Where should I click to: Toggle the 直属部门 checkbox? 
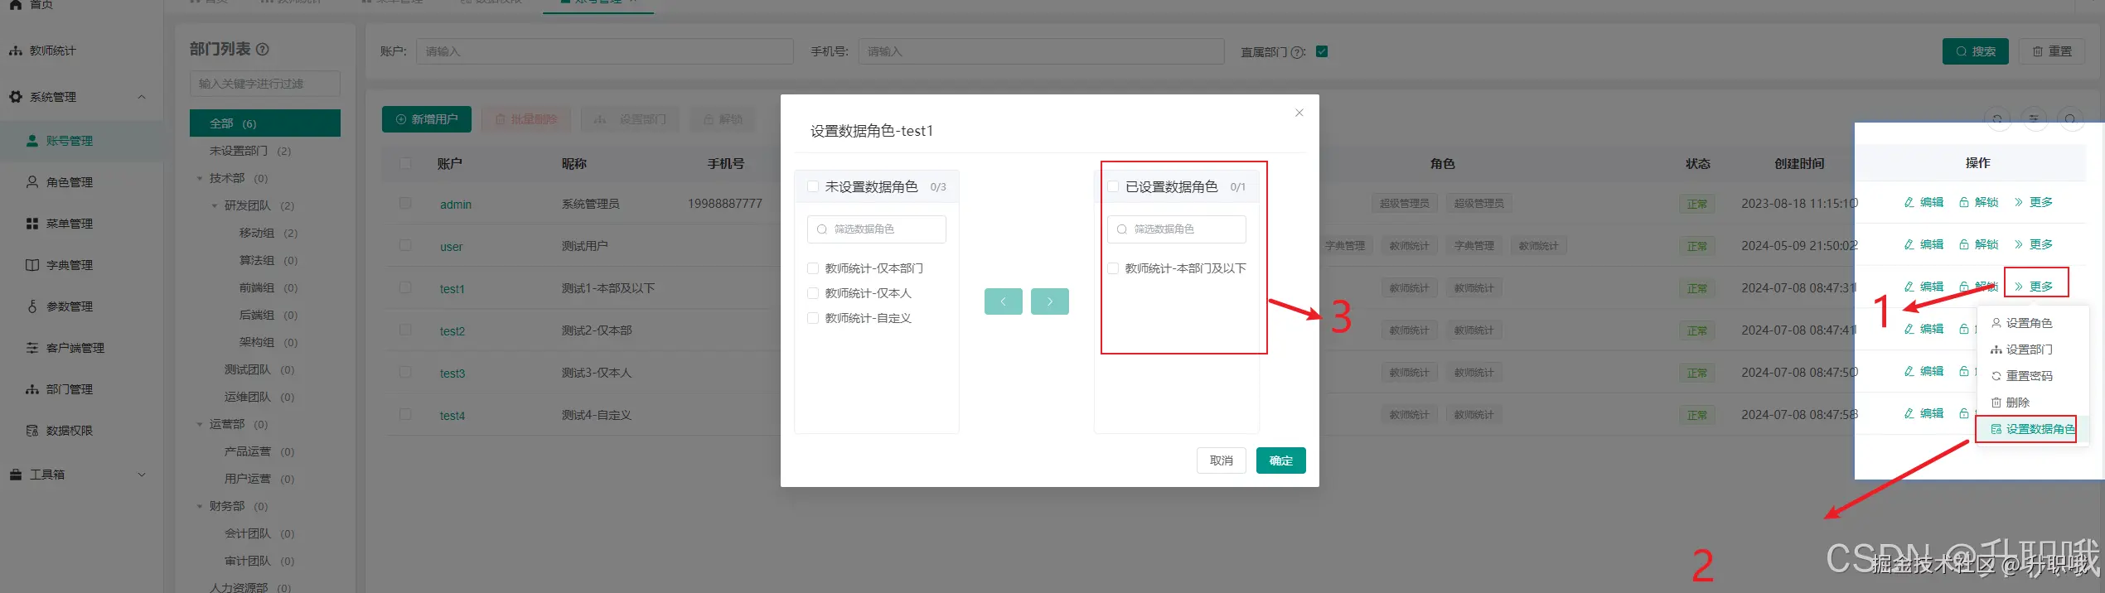point(1322,51)
